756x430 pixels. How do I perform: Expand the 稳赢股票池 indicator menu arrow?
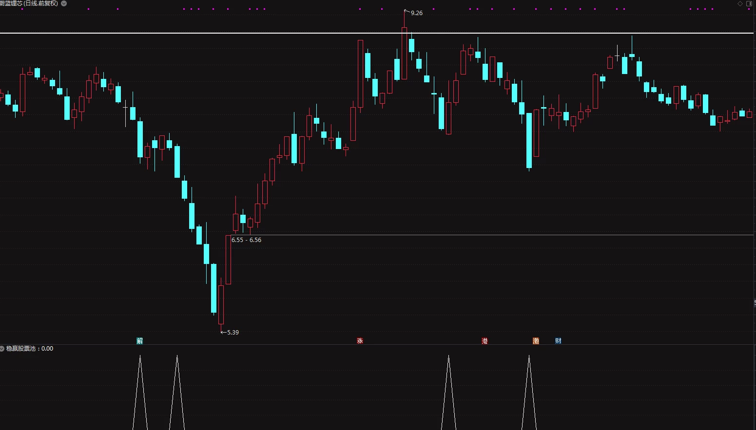point(2,349)
